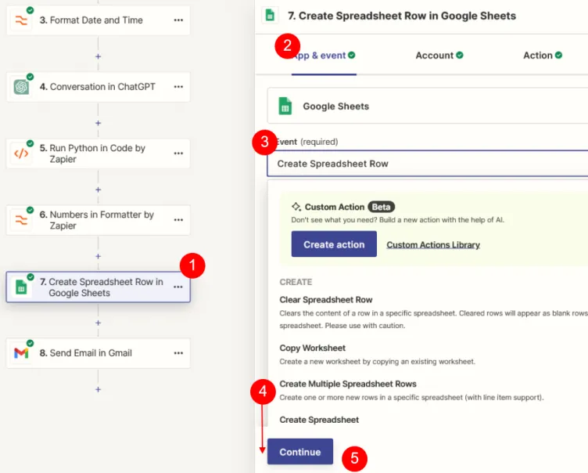This screenshot has width=588, height=473.
Task: Click the green check next to Action tab
Action: pyautogui.click(x=558, y=56)
